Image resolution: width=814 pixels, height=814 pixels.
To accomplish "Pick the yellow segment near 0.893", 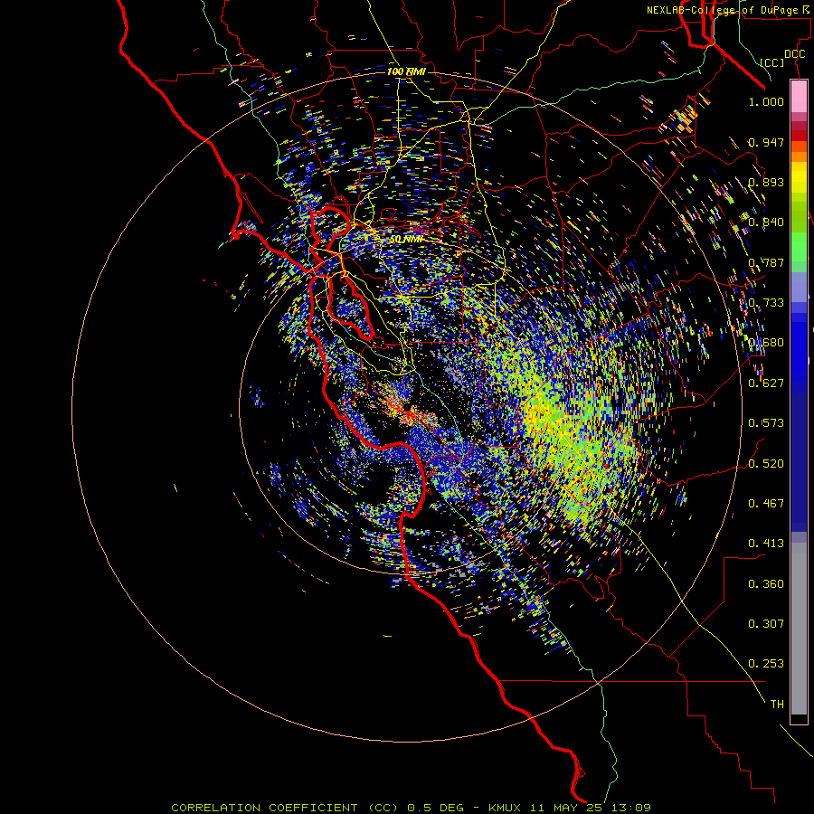I will [799, 177].
